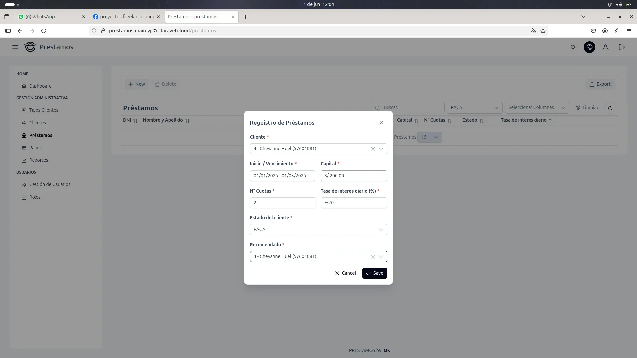The height and width of the screenshot is (358, 637).
Task: Clear the Recomendado selection with X icon
Action: pos(373,257)
